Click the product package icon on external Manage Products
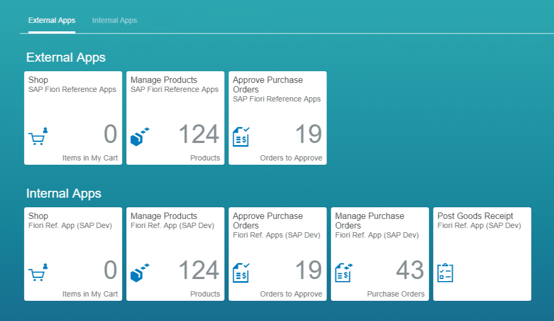The width and height of the screenshot is (554, 321). 140,137
